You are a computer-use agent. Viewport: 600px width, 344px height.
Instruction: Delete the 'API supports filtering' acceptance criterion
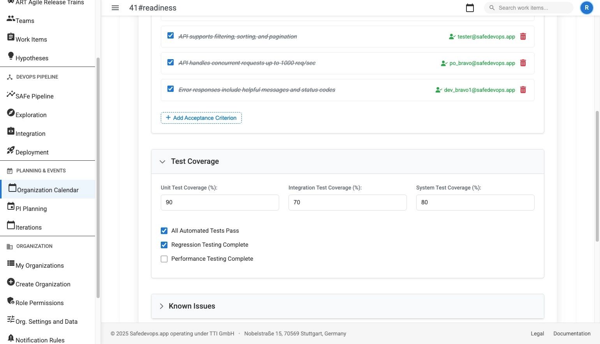[x=523, y=36]
